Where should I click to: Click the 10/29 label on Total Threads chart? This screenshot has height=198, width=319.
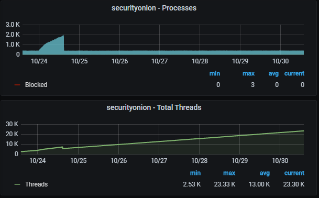click(240, 161)
